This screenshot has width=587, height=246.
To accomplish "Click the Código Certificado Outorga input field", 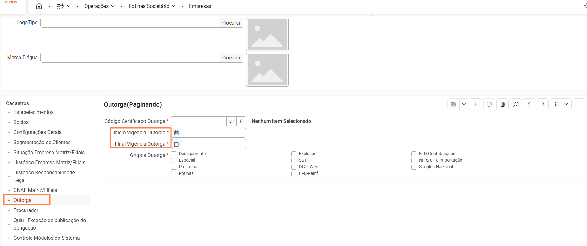I will [199, 121].
